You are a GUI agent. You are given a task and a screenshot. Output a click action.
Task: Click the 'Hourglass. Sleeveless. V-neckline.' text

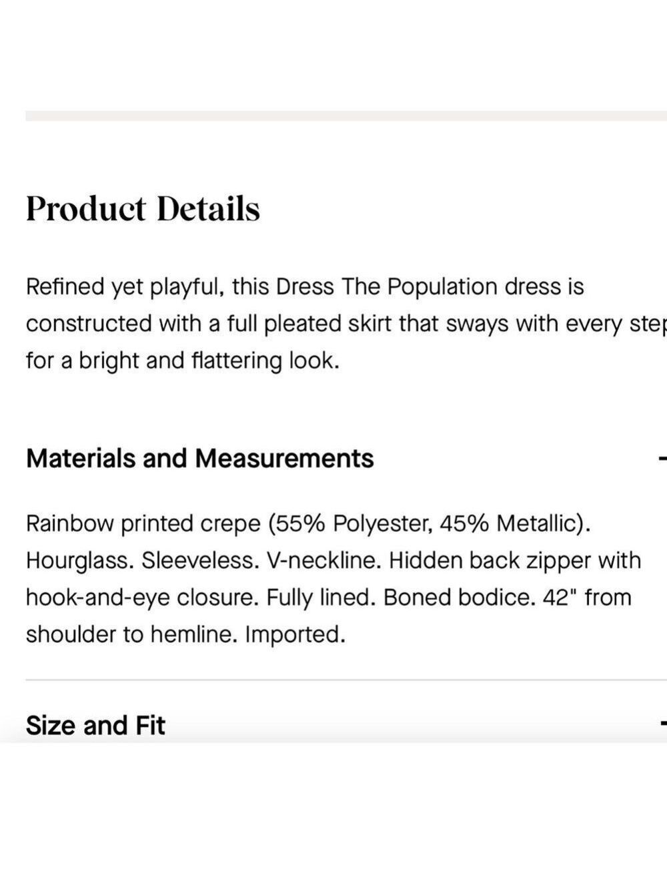tap(203, 560)
